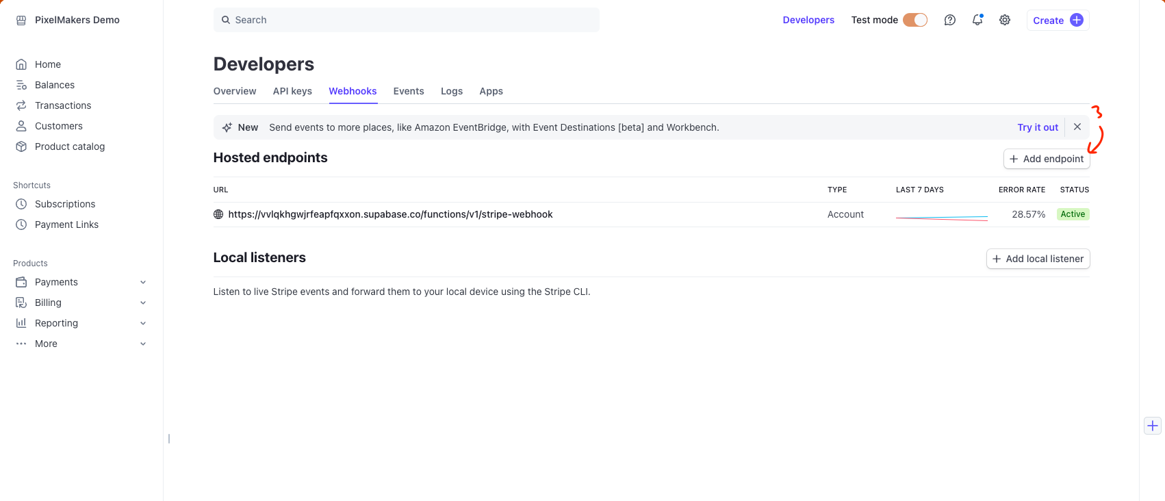Click the search magnifier icon

[x=226, y=20]
